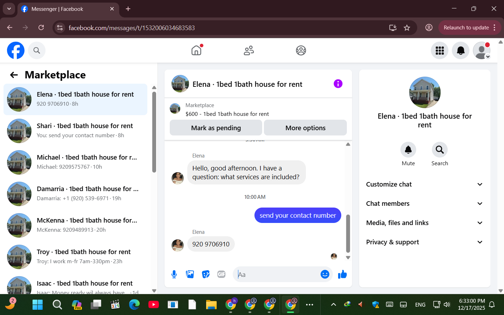Open site information icon in address bar
Image resolution: width=504 pixels, height=315 pixels.
tap(60, 28)
